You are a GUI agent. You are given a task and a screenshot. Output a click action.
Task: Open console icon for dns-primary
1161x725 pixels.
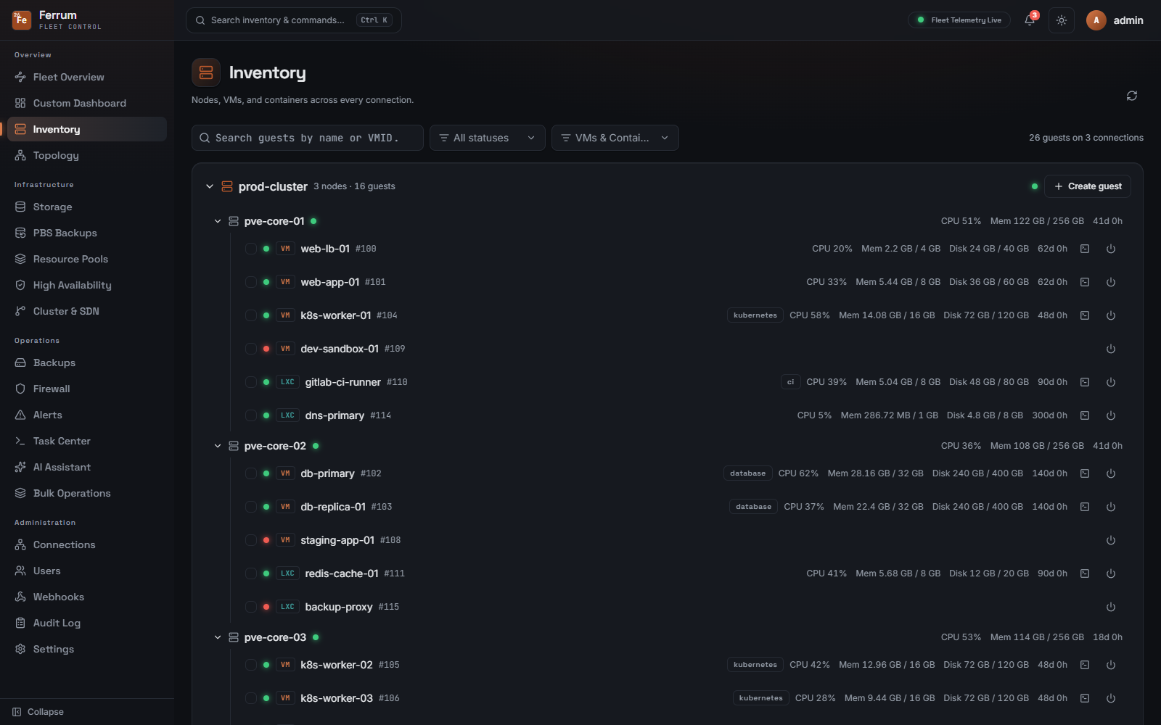[1085, 415]
